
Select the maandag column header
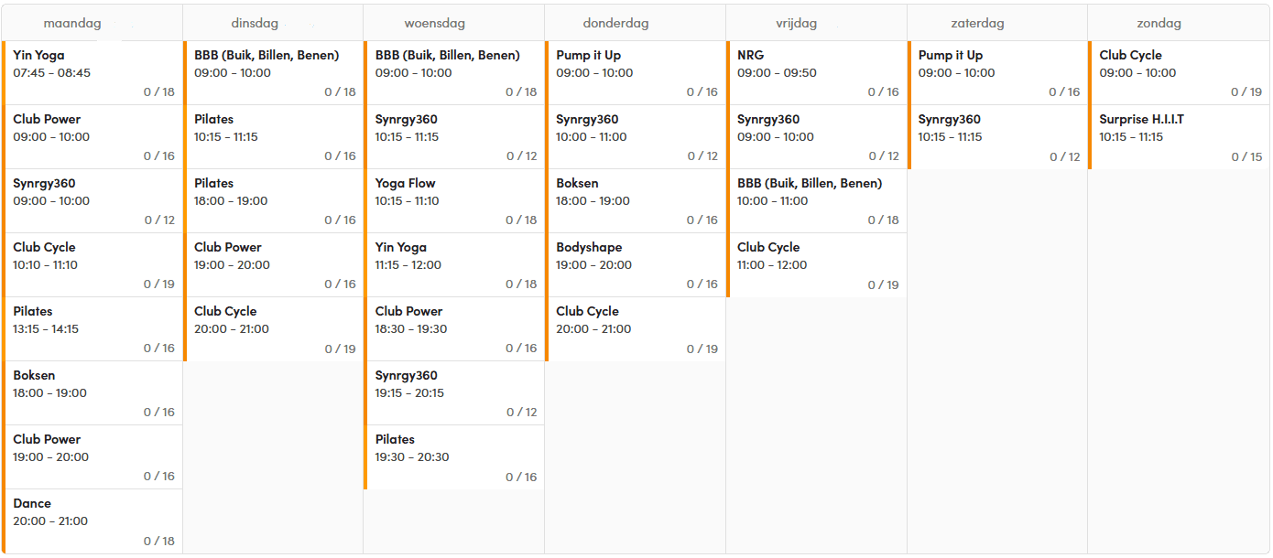pos(72,24)
